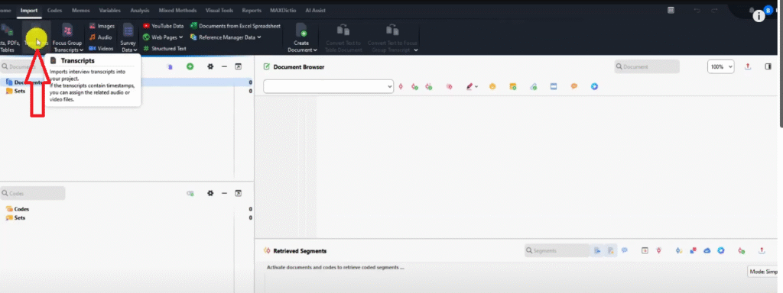This screenshot has width=783, height=293.
Task: Click the orange comment bubble icon in Document Browser
Action: (x=574, y=86)
